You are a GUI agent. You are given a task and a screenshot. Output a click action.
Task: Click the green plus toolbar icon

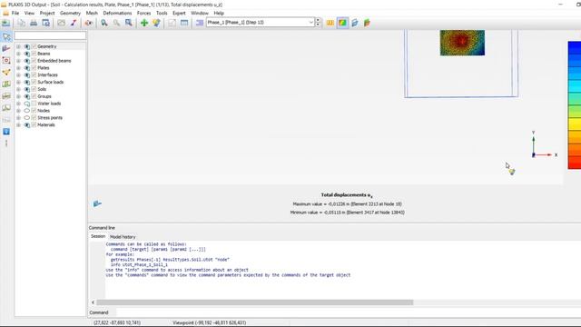[144, 23]
